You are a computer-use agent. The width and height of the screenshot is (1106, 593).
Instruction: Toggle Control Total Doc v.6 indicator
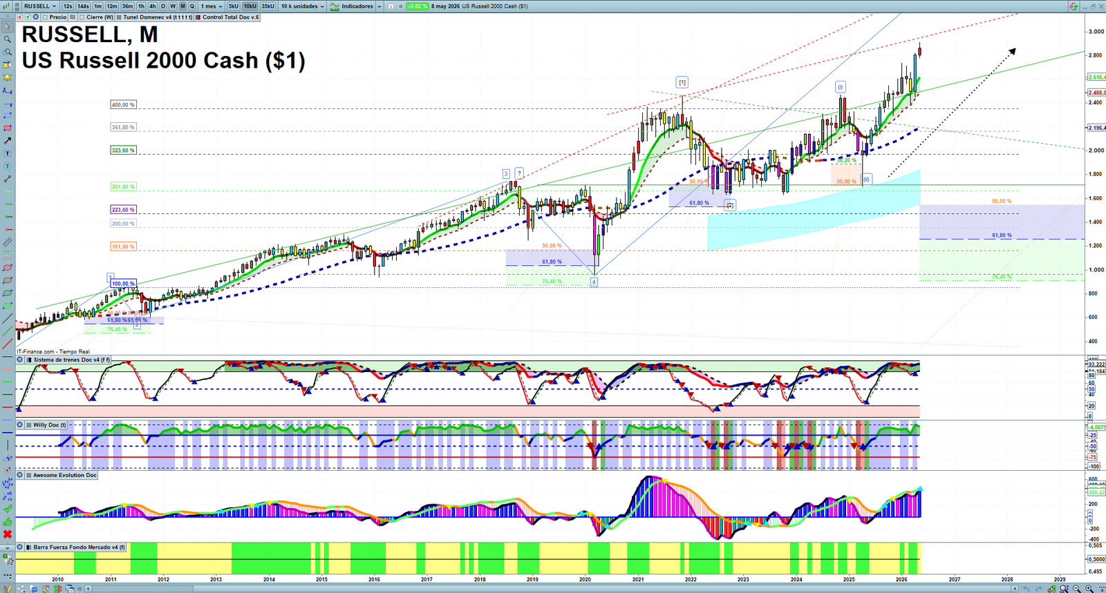[x=198, y=17]
